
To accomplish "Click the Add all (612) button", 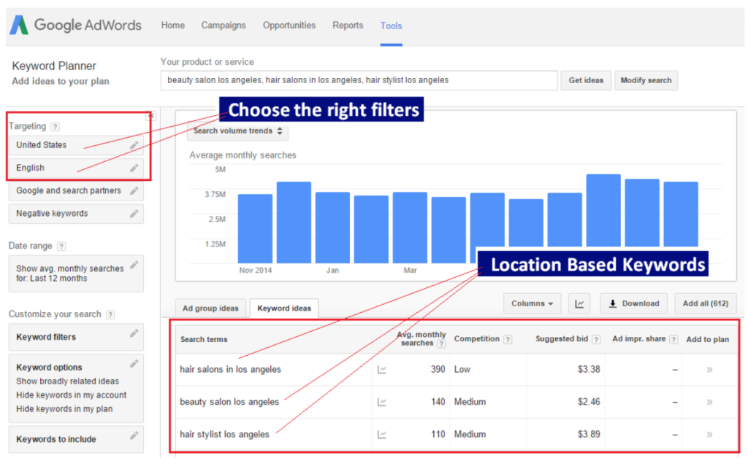I will click(x=706, y=303).
